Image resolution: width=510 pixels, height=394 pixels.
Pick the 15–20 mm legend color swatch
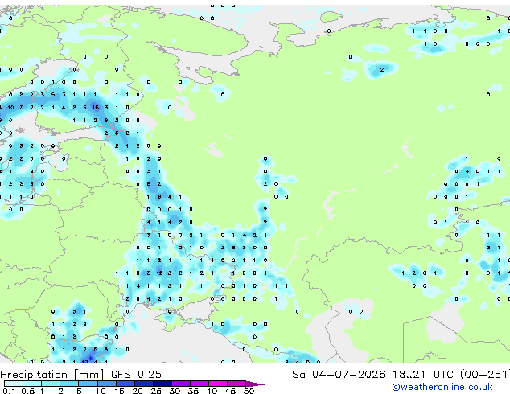point(125,384)
